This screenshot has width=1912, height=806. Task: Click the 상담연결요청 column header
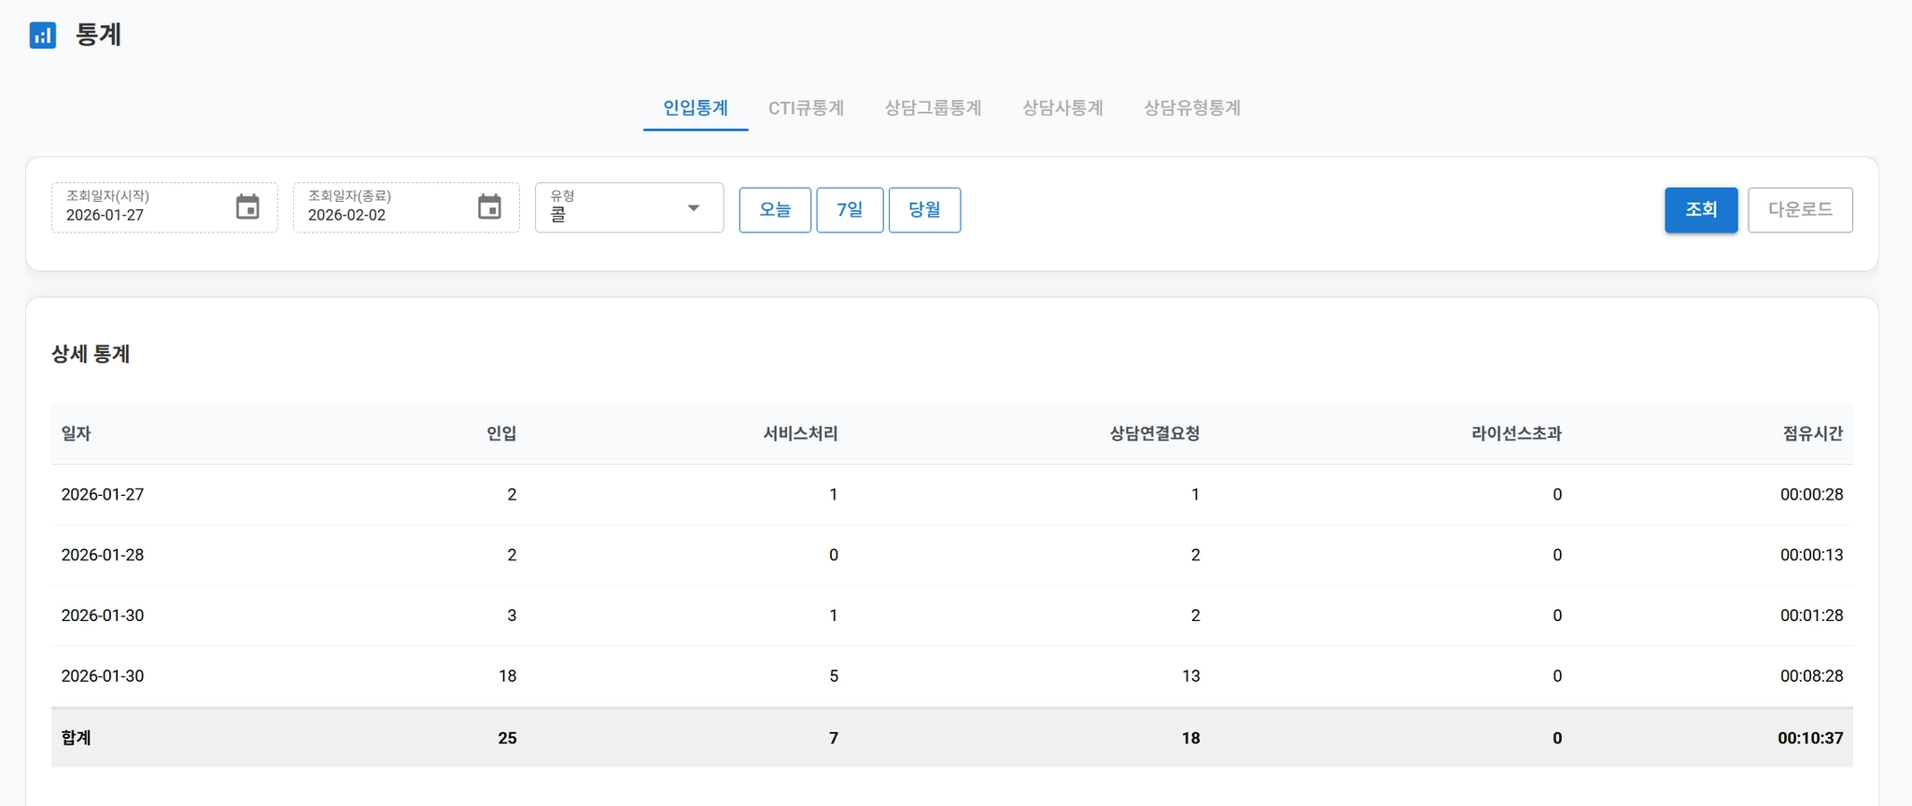tap(1154, 434)
